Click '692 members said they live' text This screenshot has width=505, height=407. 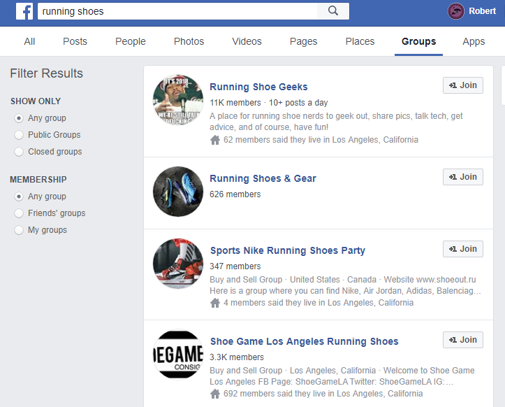(x=323, y=394)
